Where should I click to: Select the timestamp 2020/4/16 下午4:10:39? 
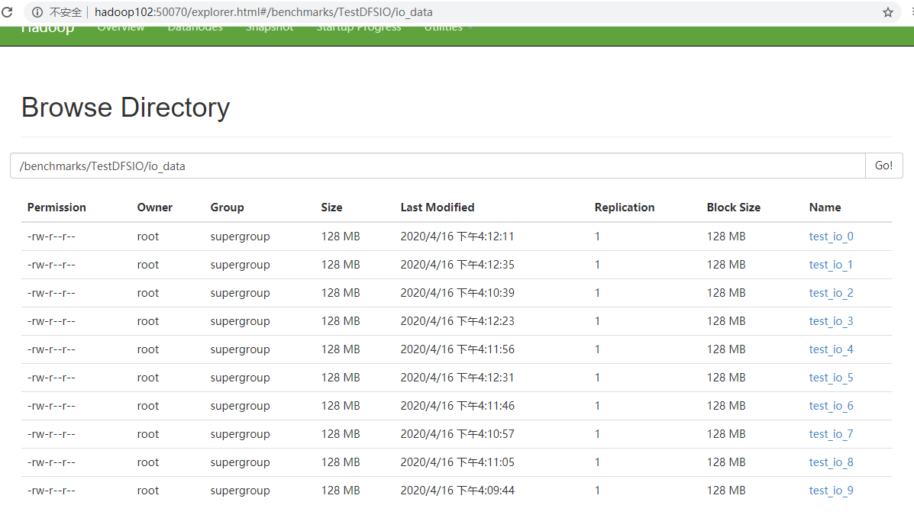457,293
